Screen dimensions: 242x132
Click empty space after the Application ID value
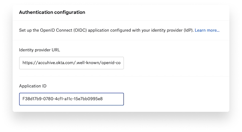coord(114,99)
